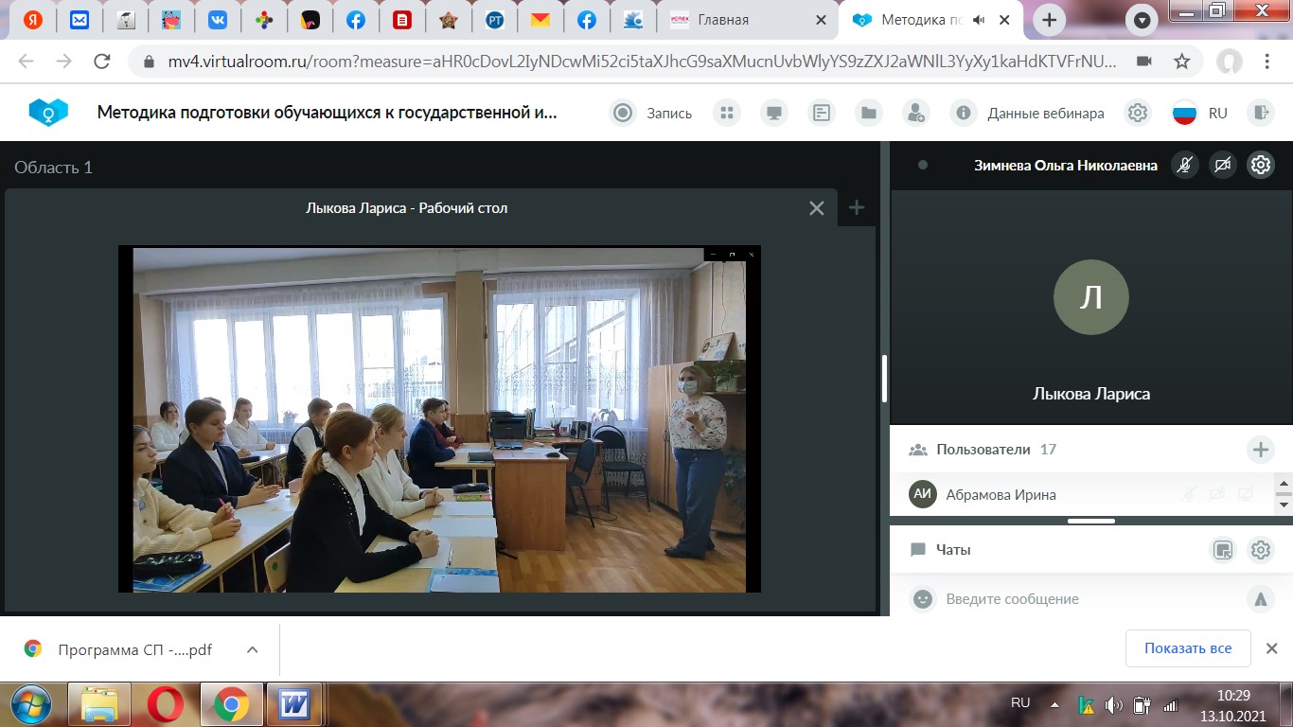Switch to the mail envelope browser tab

point(81,20)
